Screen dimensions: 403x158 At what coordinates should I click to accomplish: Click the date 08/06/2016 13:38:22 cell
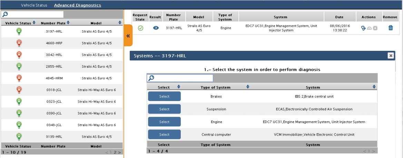tap(339, 28)
